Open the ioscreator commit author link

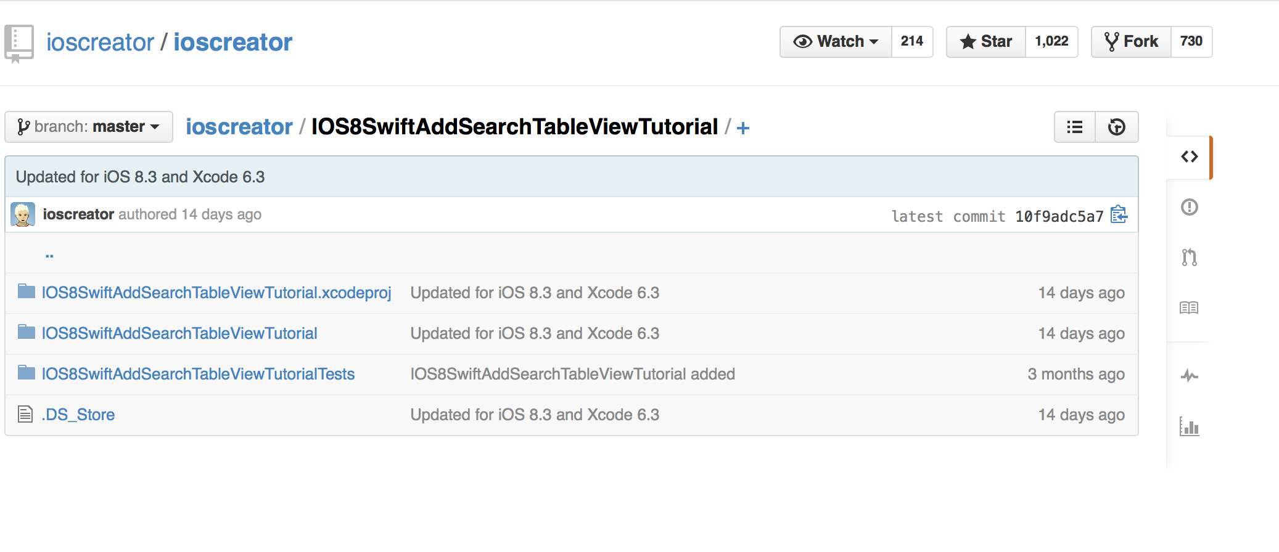click(78, 214)
